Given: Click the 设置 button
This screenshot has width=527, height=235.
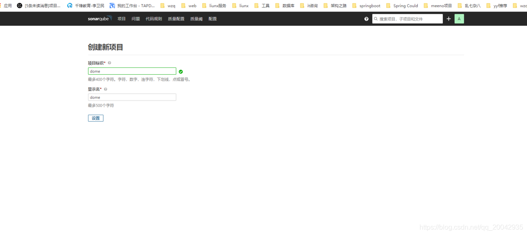Looking at the screenshot, I should click(x=96, y=118).
